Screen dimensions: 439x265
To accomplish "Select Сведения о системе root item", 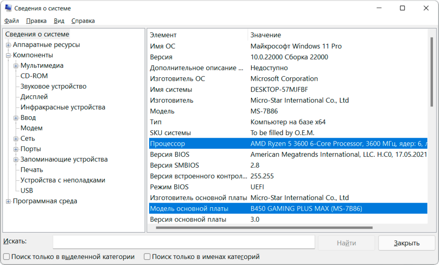I will pos(37,34).
